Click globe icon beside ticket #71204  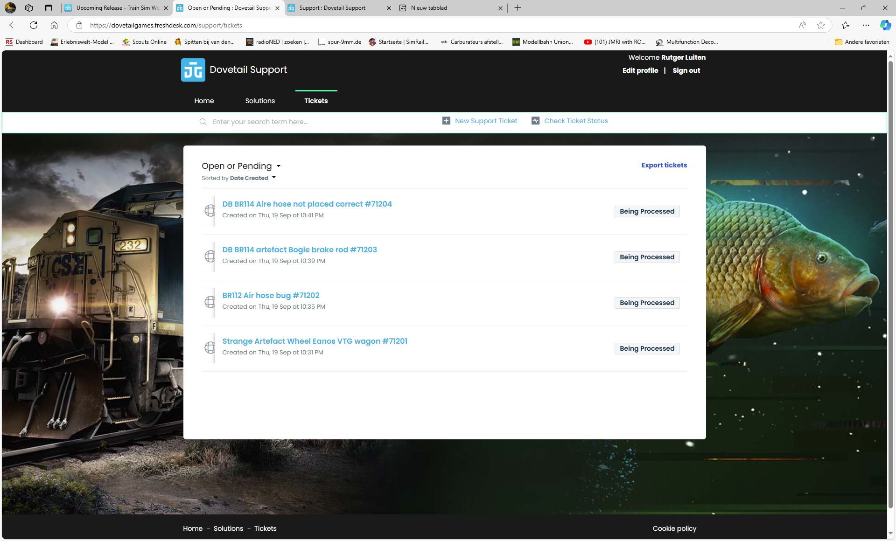click(210, 211)
